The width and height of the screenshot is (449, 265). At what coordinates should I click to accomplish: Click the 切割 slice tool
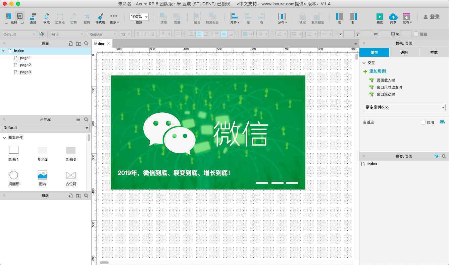[73, 18]
